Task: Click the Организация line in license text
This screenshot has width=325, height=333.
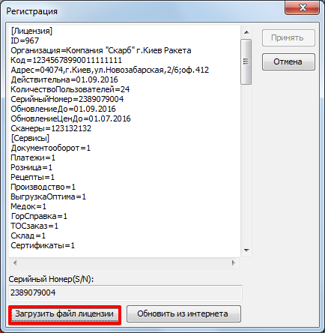Action: pos(101,50)
